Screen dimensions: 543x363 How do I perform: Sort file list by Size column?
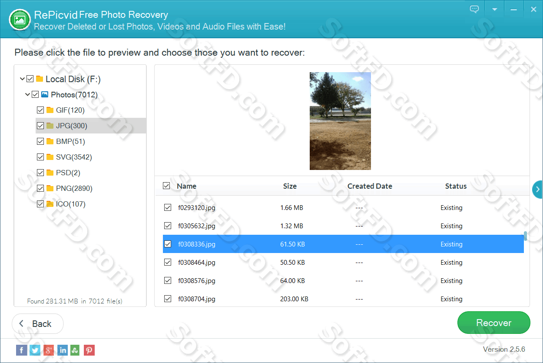tap(290, 186)
